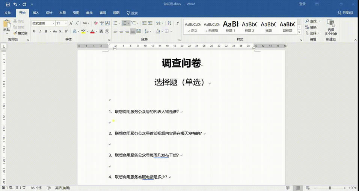Switch to the References (引用) tab
This screenshot has height=191, width=359.
click(x=76, y=13)
